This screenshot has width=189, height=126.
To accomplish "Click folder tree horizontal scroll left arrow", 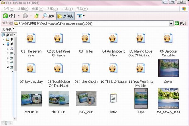I will (x=3, y=123).
